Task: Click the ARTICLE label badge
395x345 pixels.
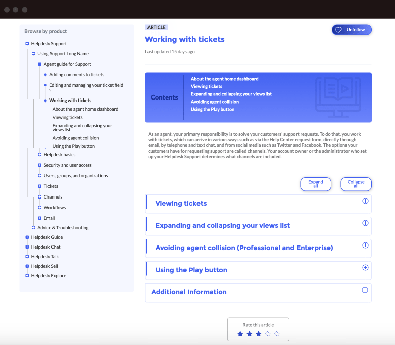Action: pyautogui.click(x=157, y=27)
